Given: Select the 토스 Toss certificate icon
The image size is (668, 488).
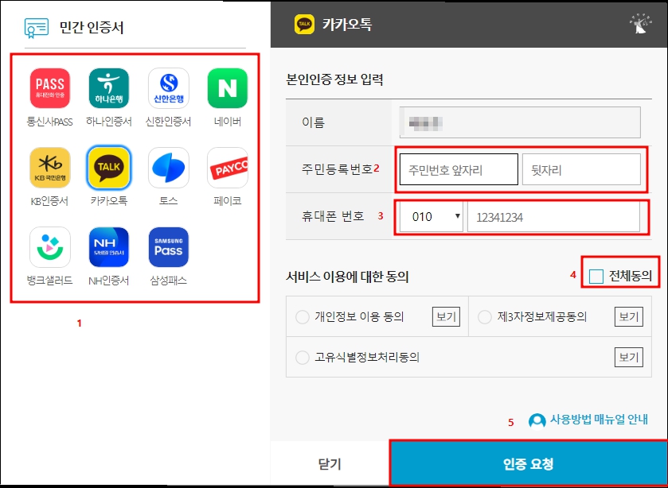Looking at the screenshot, I should [x=168, y=168].
